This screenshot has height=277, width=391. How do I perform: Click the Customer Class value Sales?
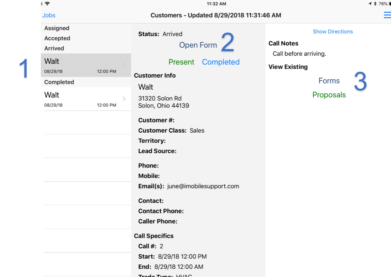[197, 131]
